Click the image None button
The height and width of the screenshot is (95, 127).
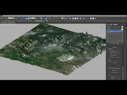[115, 63]
